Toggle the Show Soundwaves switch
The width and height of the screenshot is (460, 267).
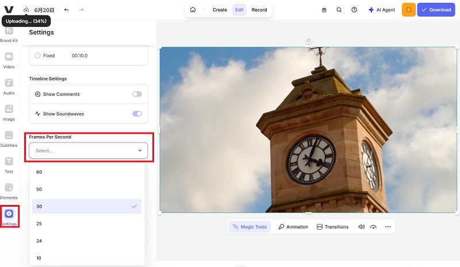[137, 114]
